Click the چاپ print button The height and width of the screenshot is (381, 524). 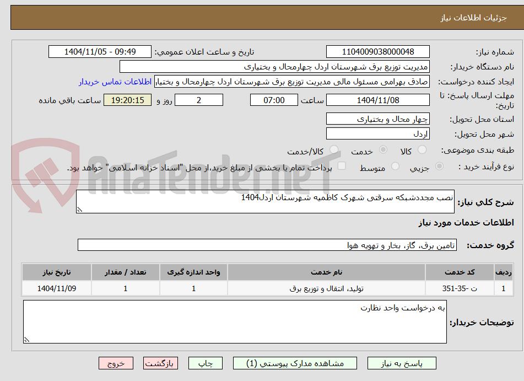point(206,363)
